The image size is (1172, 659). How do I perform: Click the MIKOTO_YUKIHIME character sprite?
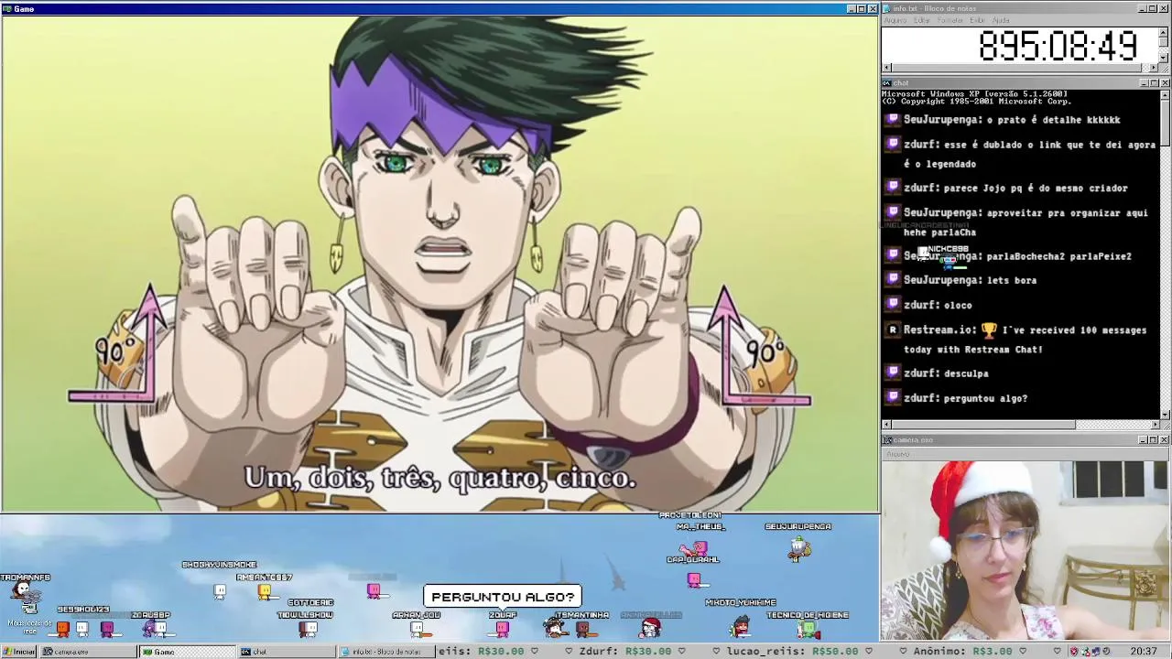[741, 627]
